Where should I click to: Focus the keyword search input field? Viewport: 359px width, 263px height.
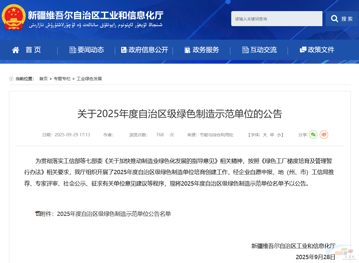[x=277, y=19]
